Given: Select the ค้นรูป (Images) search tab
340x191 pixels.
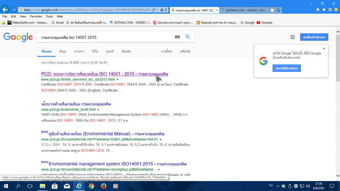Looking at the screenshot, I should pos(63,51).
